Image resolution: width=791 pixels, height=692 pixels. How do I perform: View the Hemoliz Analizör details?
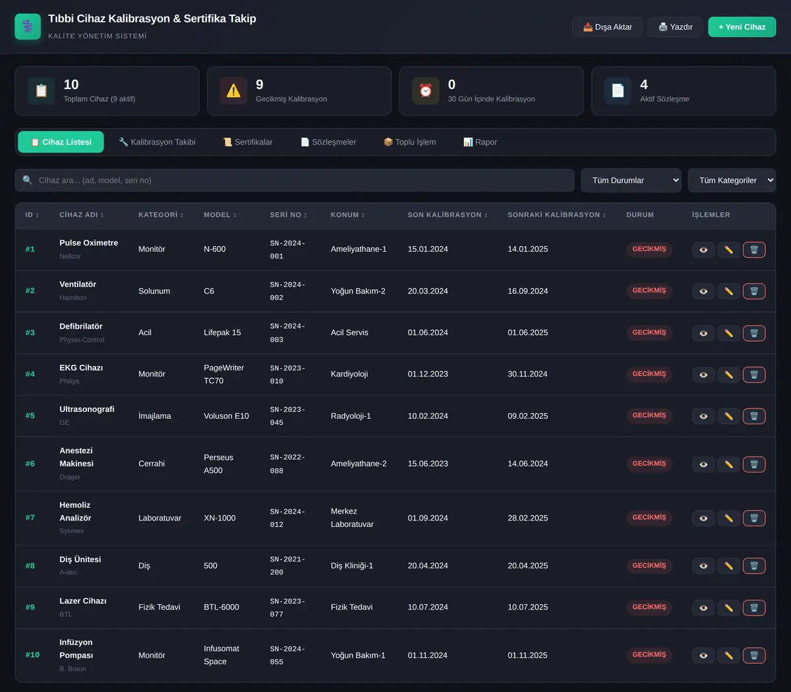point(703,519)
